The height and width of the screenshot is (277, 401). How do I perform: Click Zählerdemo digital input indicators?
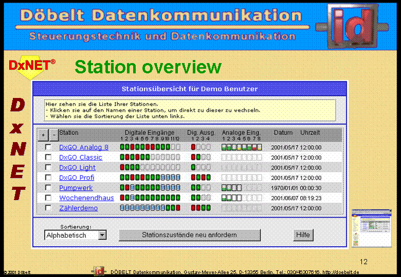150,208
